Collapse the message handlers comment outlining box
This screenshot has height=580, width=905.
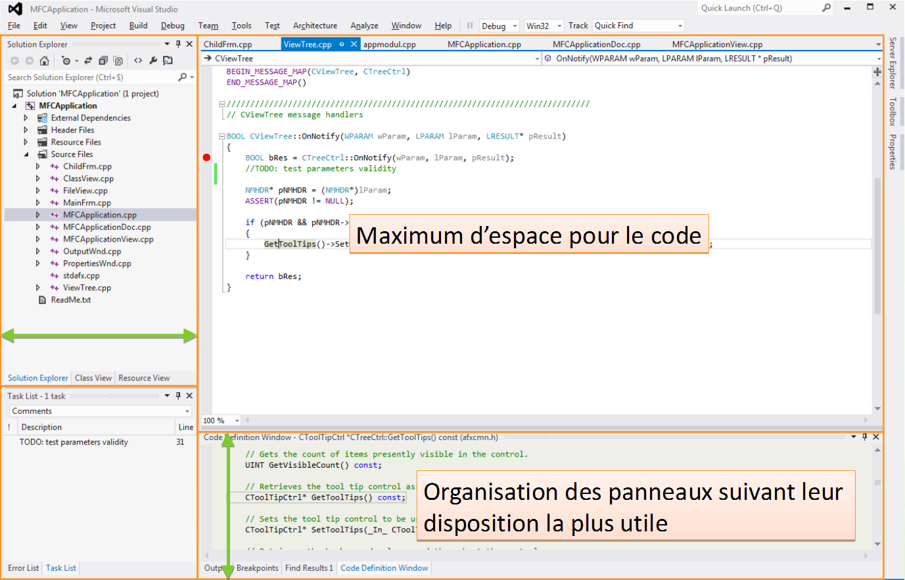(x=222, y=104)
